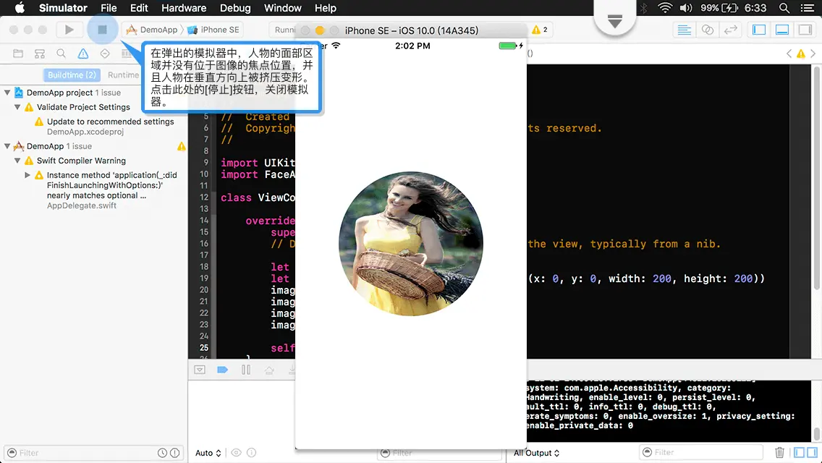Collapse the DemoApp project issue group
This screenshot has height=463, width=822.
(7, 93)
